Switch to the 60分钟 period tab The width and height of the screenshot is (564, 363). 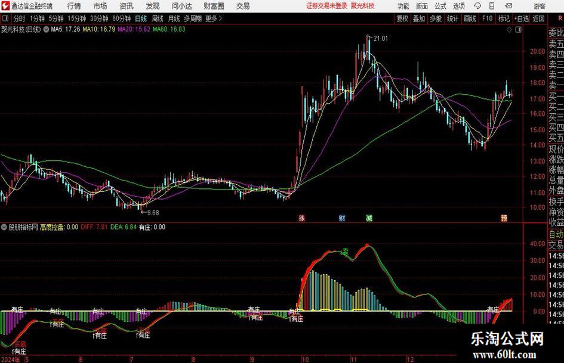[x=122, y=18]
